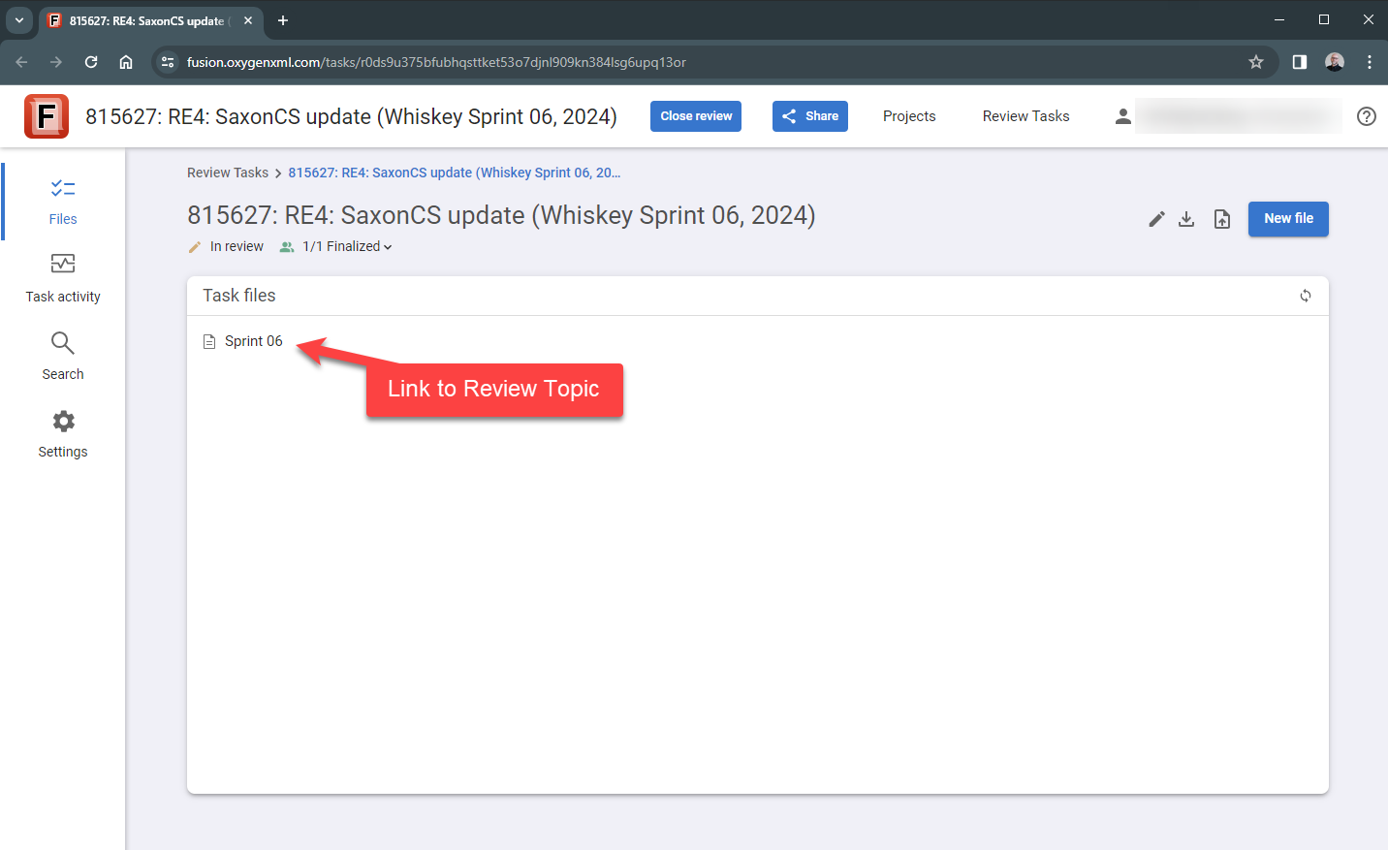Click the download files icon
Screen dimensions: 1388x850
1186,219
